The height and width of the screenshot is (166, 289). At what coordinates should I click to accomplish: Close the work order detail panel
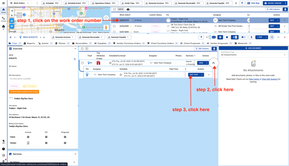coord(285,37)
